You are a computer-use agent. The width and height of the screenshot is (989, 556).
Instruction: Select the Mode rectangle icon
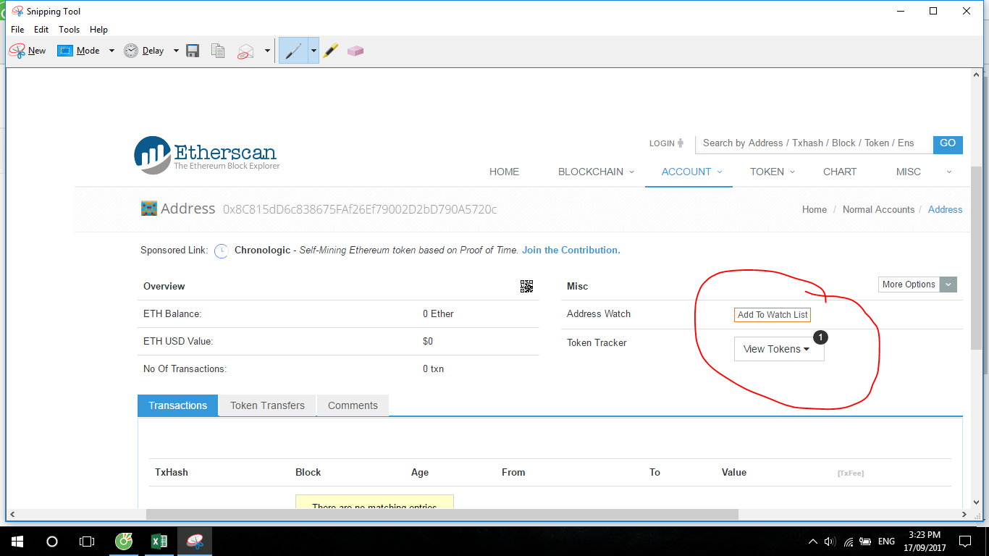pos(65,51)
